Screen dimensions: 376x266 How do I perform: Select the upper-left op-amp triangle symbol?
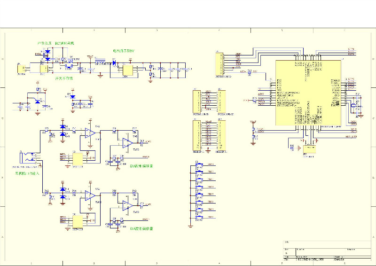point(90,133)
